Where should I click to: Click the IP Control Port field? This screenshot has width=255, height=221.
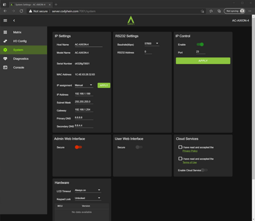click(x=201, y=52)
